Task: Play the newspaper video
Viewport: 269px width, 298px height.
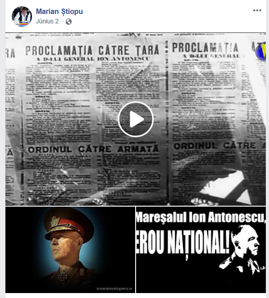Action: coord(136,119)
